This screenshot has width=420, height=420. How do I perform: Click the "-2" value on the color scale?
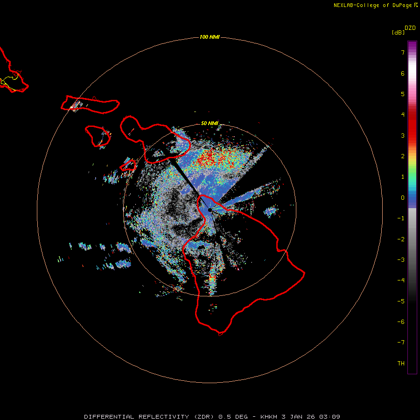(x=401, y=239)
